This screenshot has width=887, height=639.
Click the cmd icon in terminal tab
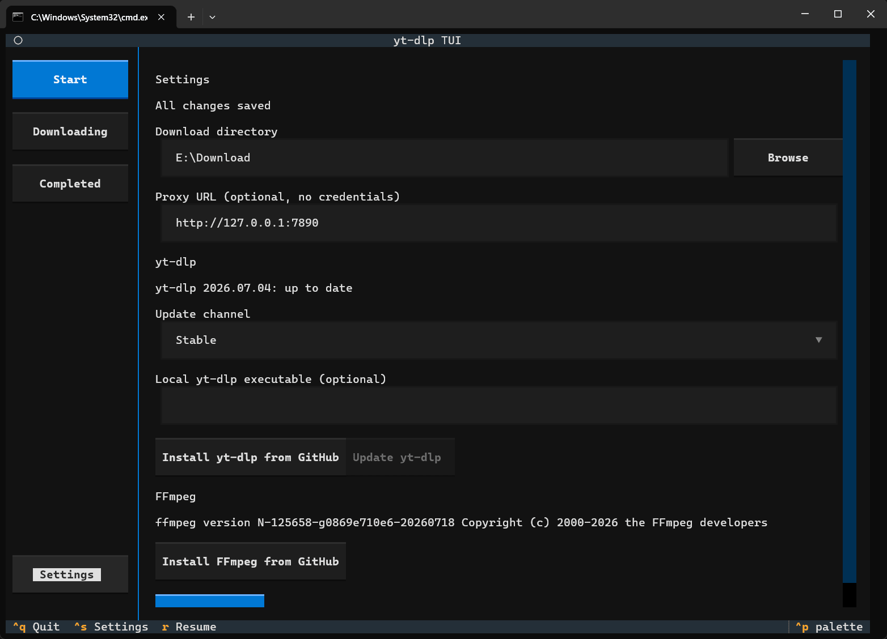(x=18, y=17)
